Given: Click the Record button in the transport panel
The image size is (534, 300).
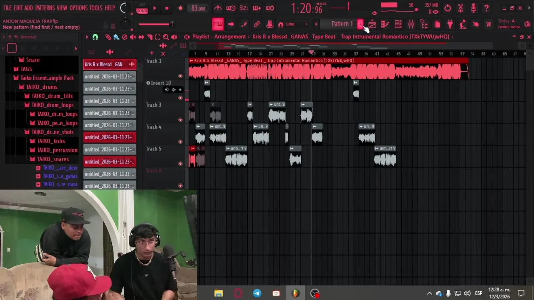Looking at the screenshot, I should pyautogui.click(x=180, y=8).
